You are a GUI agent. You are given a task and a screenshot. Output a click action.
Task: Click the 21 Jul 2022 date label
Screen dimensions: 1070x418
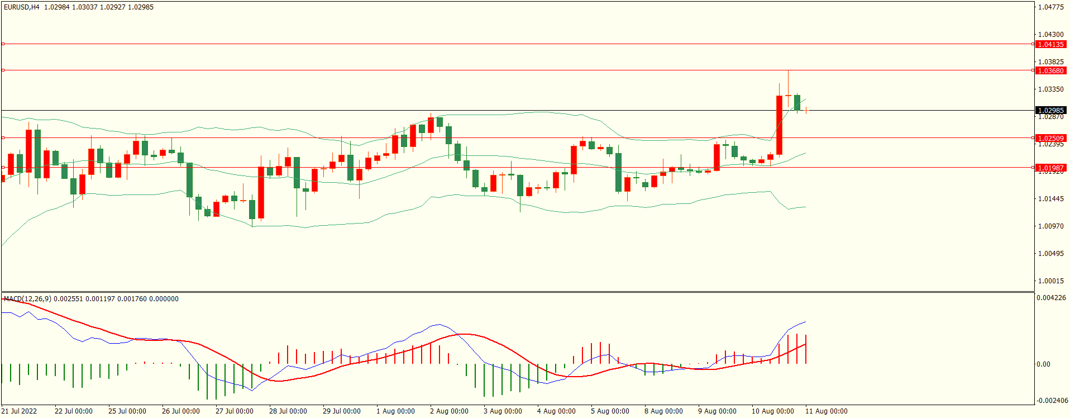click(19, 411)
